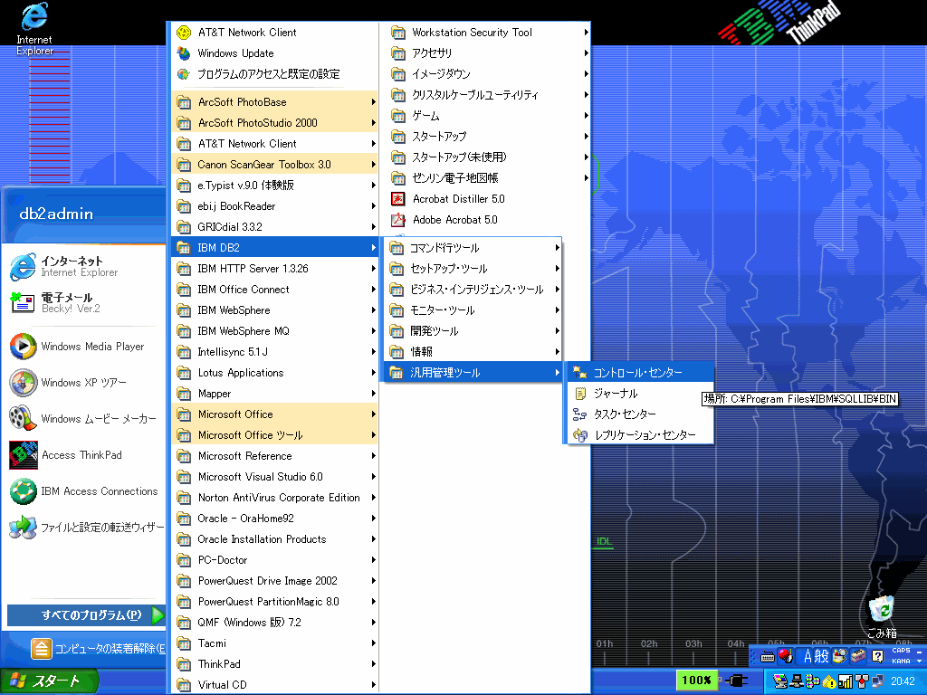This screenshot has width=927, height=695.
Task: Expand IBM HTTP Server 1.3.26 arrow
Action: click(374, 268)
